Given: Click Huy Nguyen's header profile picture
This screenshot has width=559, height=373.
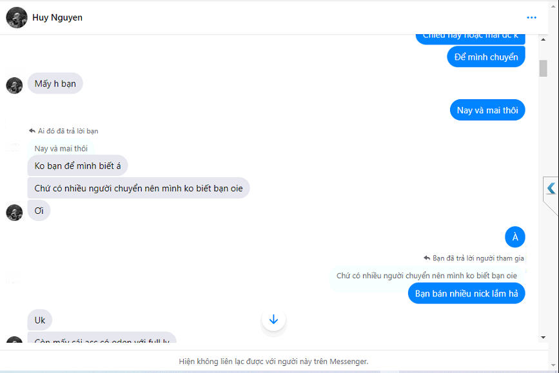Looking at the screenshot, I should (x=16, y=17).
